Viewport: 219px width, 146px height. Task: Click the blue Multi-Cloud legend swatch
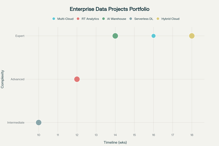tap(54, 19)
